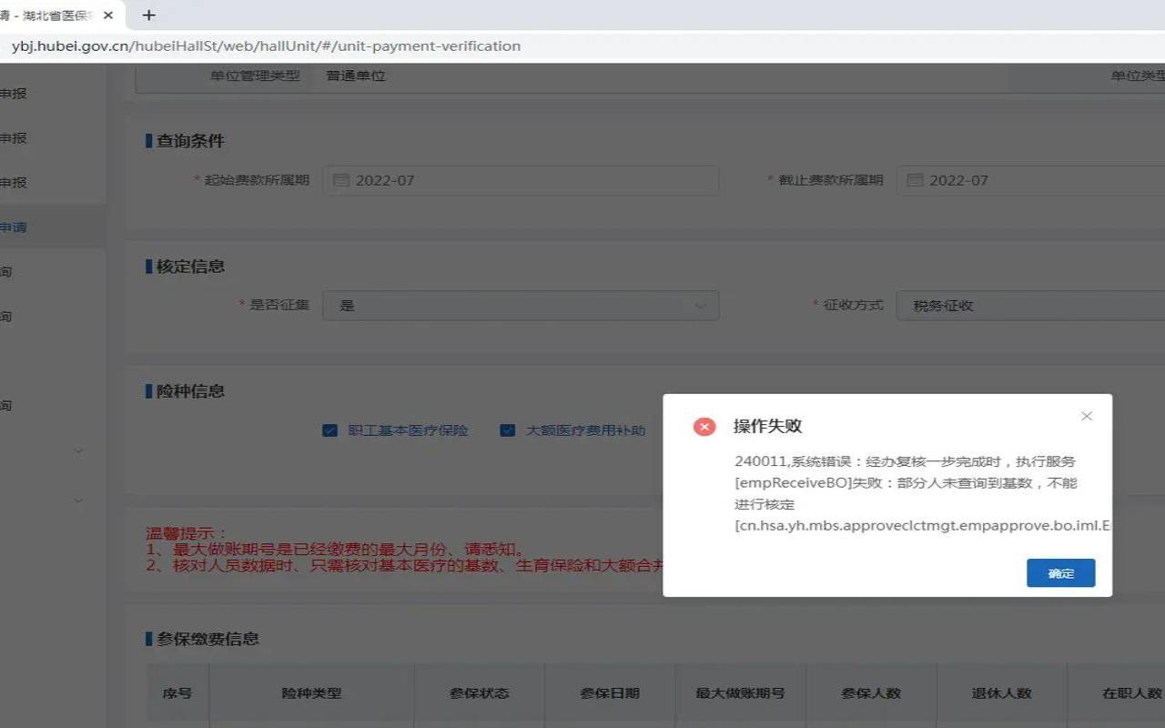Screen dimensions: 1165x728
Task: Click the 险种类型 column header
Action: (311, 693)
